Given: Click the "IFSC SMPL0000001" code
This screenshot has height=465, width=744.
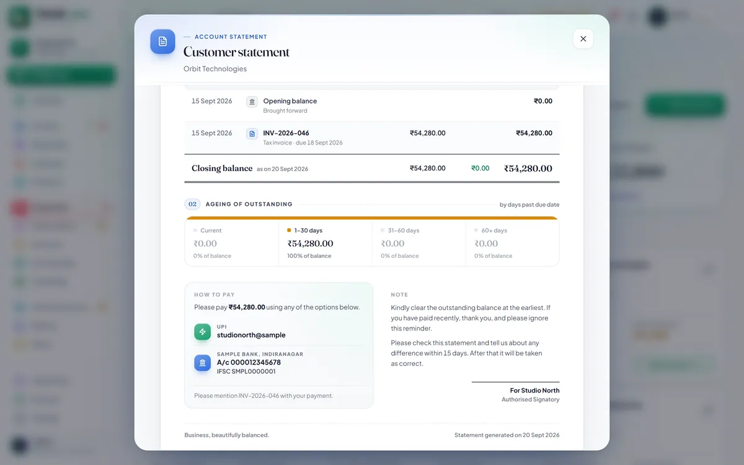Looking at the screenshot, I should click(x=246, y=372).
